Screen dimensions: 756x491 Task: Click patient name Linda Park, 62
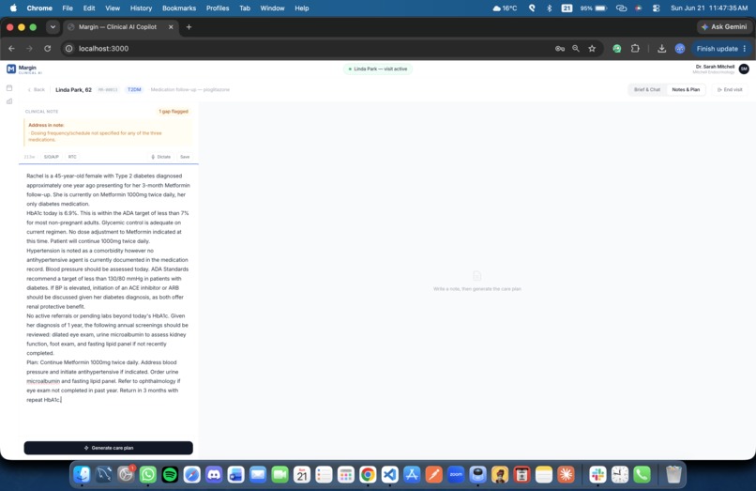(73, 90)
